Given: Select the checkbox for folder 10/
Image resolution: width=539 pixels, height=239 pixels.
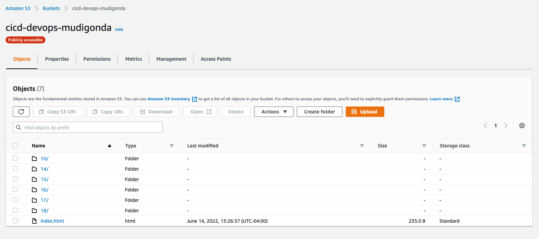Looking at the screenshot, I should [x=15, y=158].
